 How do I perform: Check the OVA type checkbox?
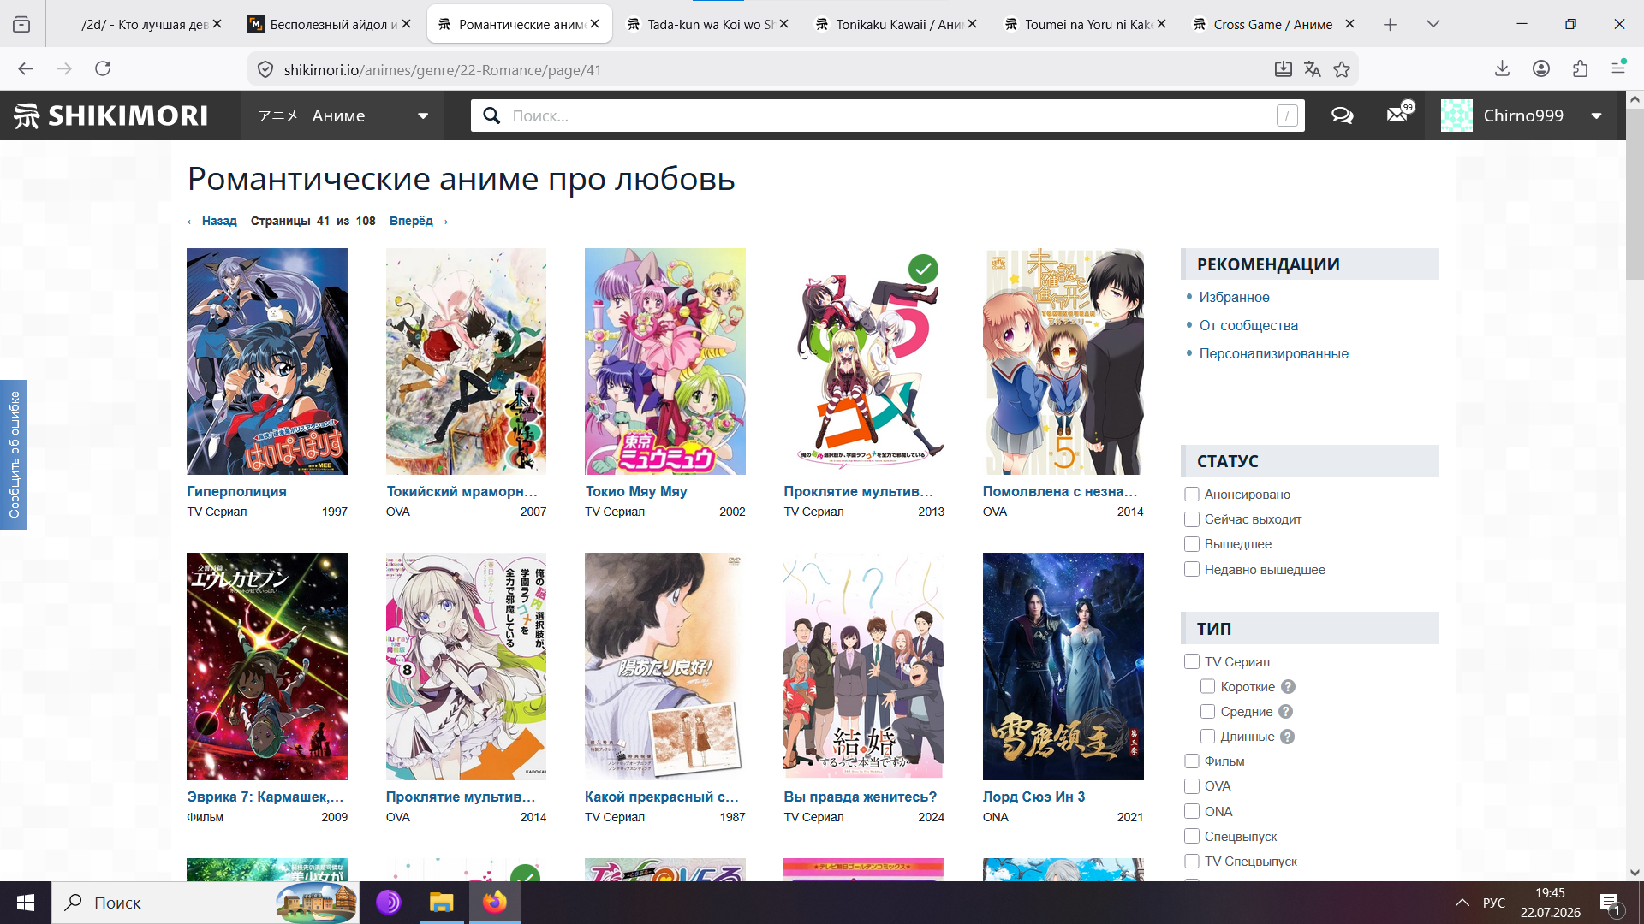tap(1191, 786)
